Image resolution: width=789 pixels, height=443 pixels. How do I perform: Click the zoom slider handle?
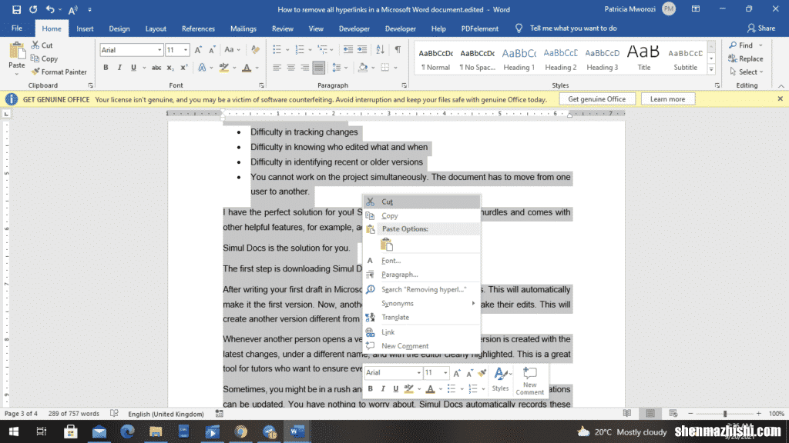pyautogui.click(x=725, y=413)
